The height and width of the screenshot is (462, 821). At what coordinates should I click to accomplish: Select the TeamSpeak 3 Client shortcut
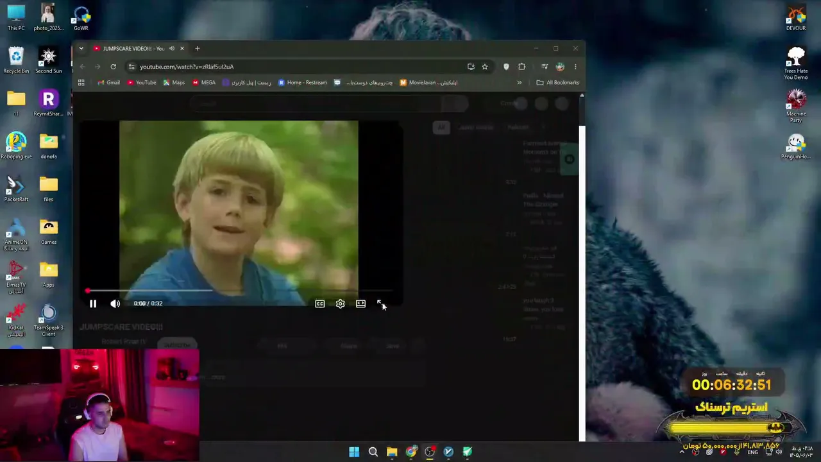point(49,321)
